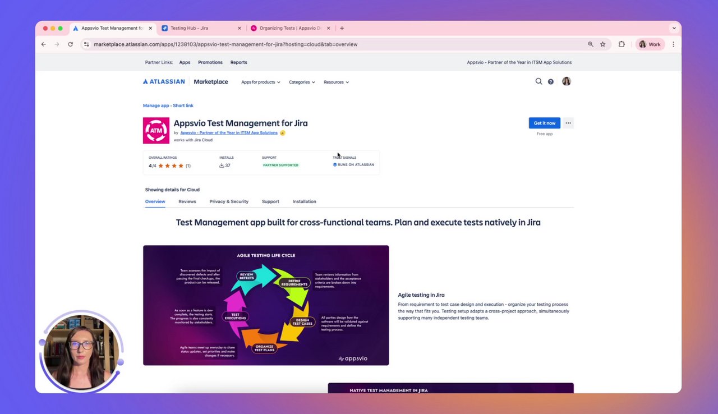Click the Atlassian Marketplace logo
718x414 pixels.
click(x=185, y=81)
